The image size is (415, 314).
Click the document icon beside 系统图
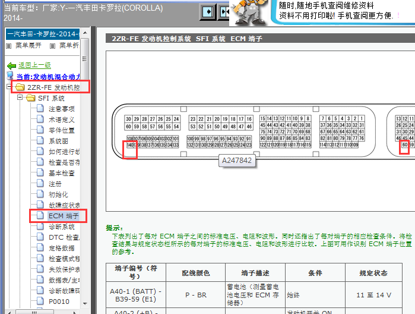[40, 140]
